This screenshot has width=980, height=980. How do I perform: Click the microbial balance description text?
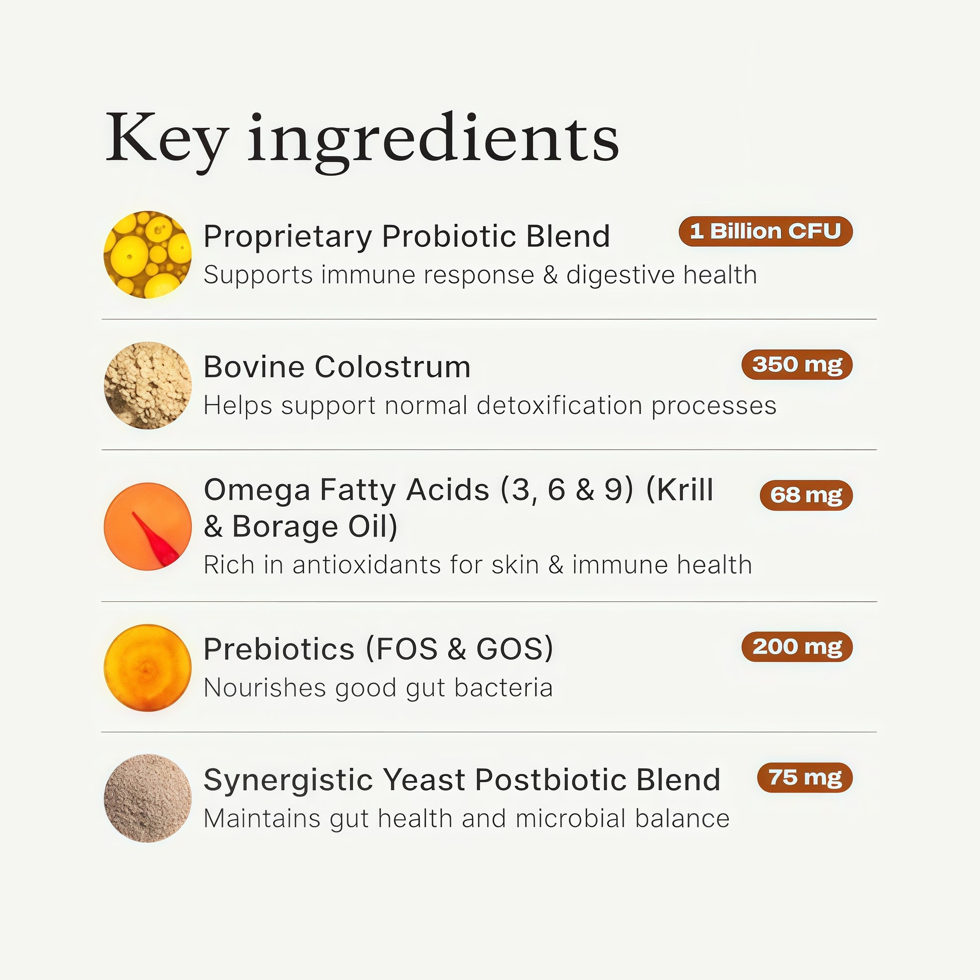[466, 819]
